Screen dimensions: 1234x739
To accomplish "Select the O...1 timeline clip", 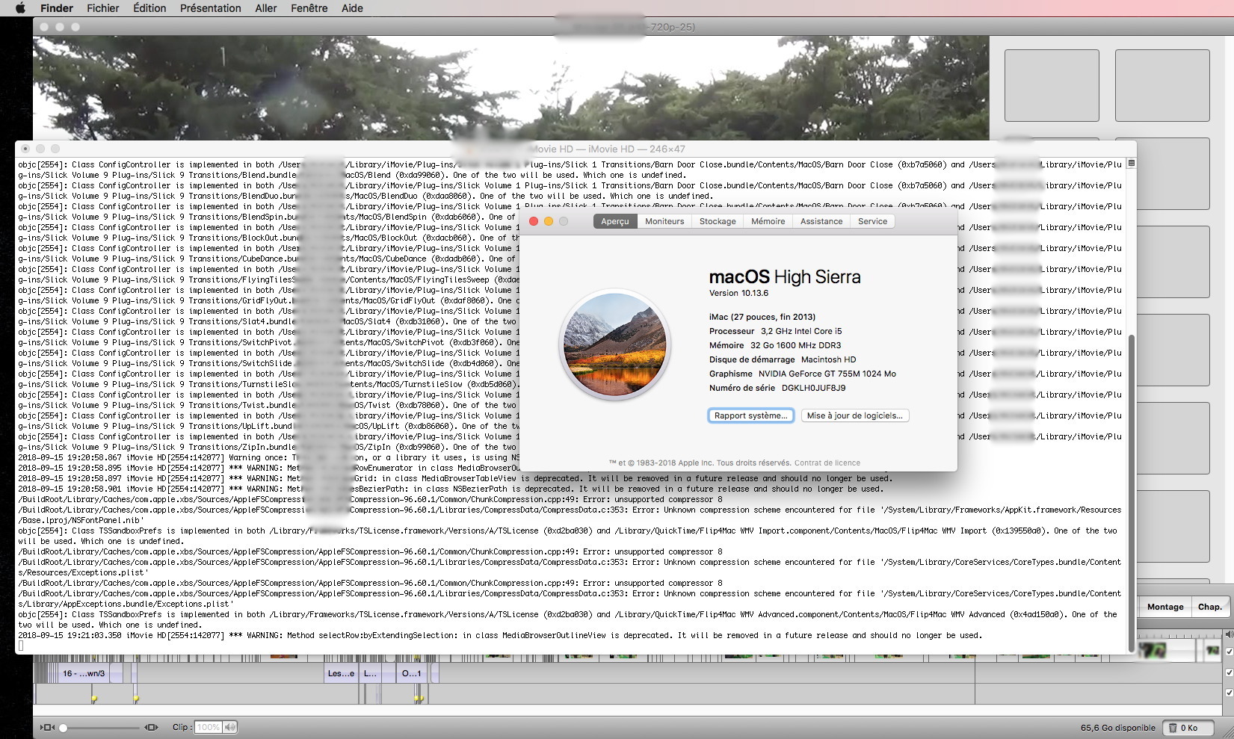I will [x=412, y=673].
